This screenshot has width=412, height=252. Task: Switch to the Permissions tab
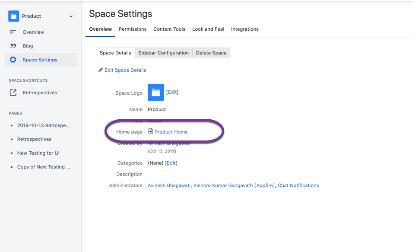click(x=133, y=29)
